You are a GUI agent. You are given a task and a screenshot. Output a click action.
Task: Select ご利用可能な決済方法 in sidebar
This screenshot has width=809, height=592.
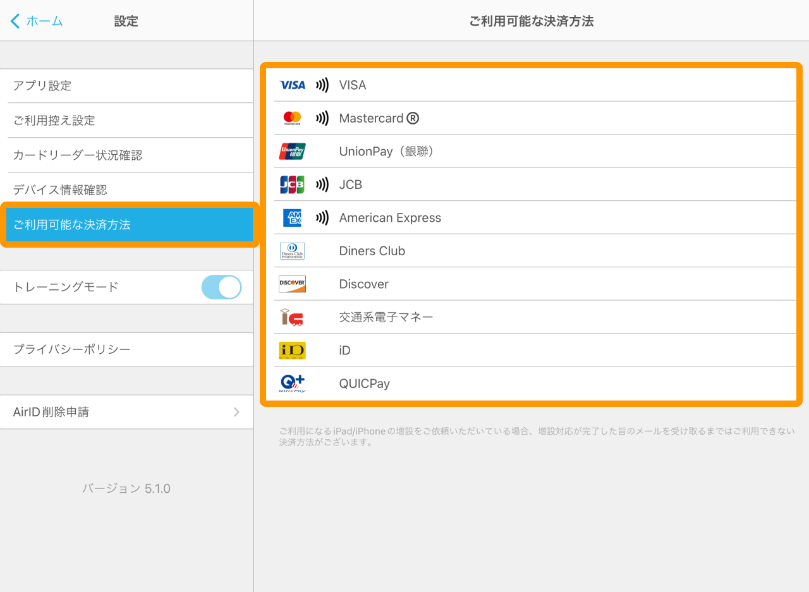(x=130, y=225)
